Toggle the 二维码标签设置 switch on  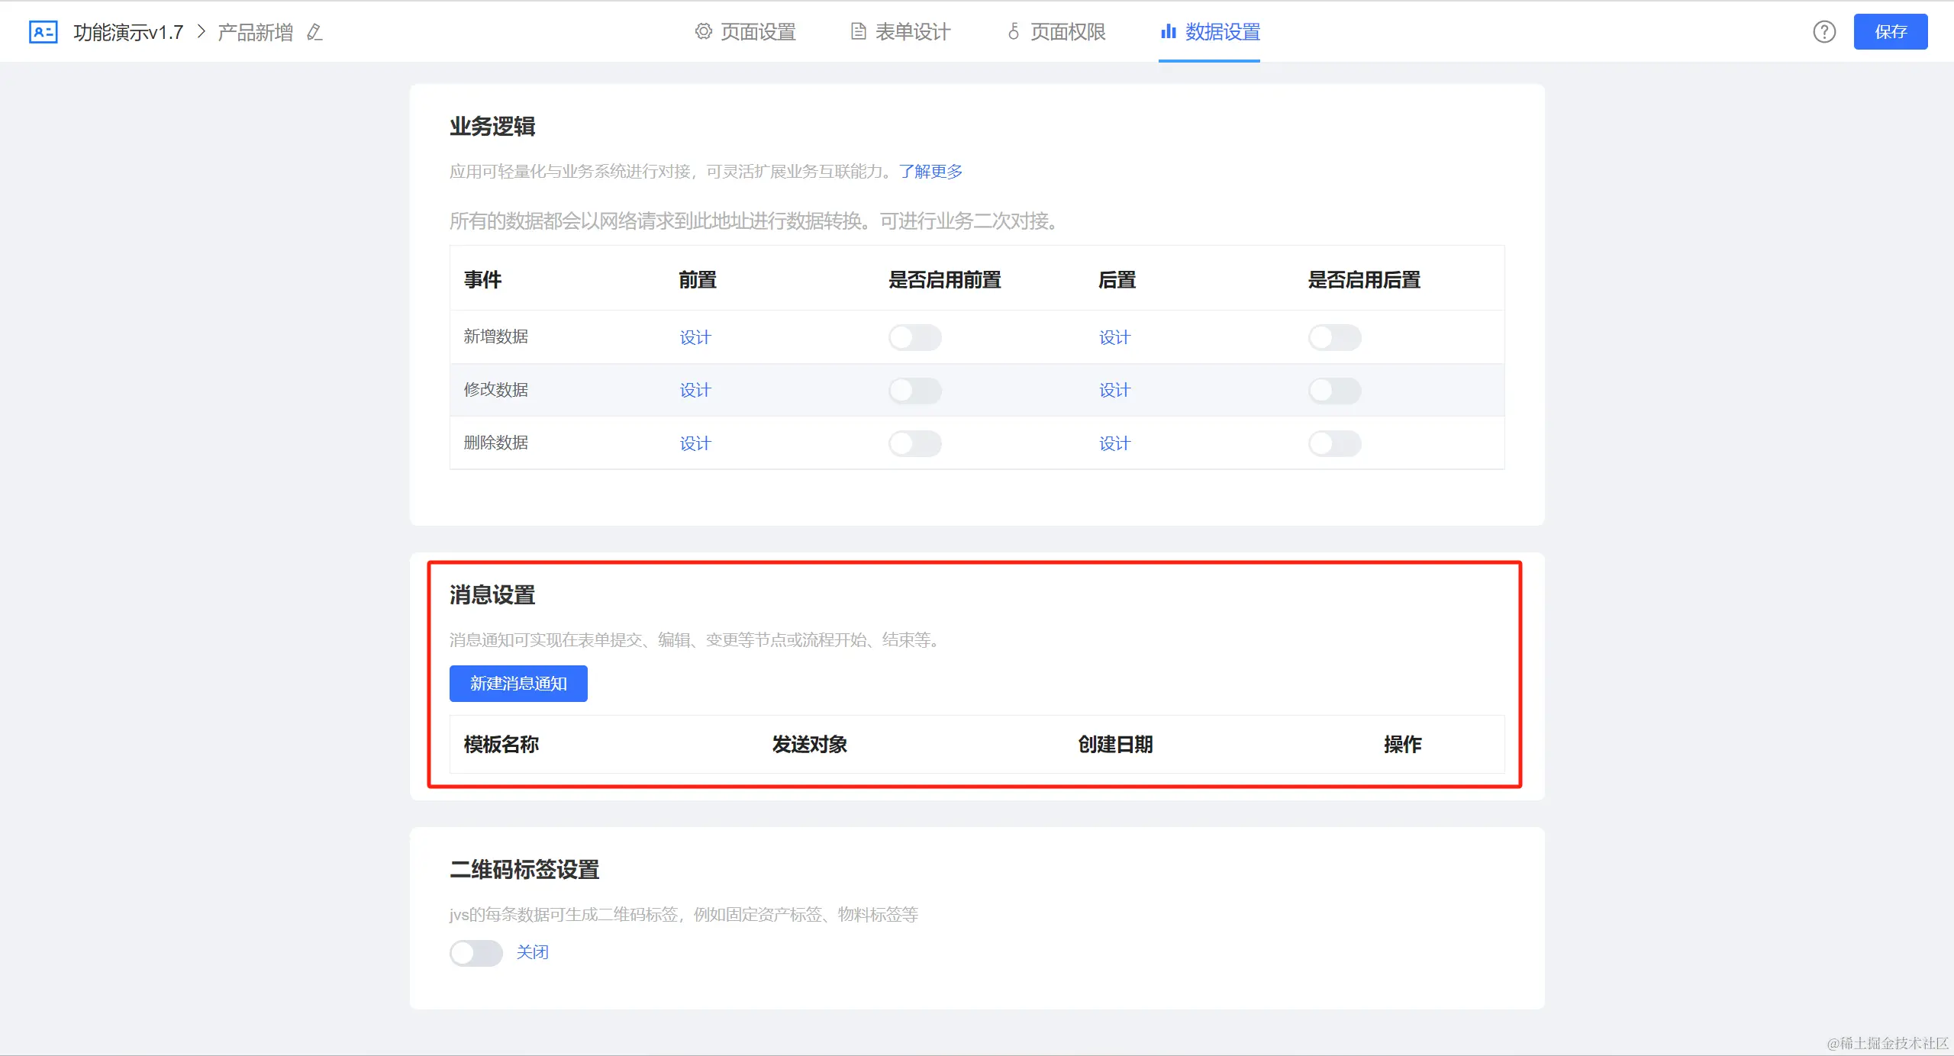pos(476,952)
